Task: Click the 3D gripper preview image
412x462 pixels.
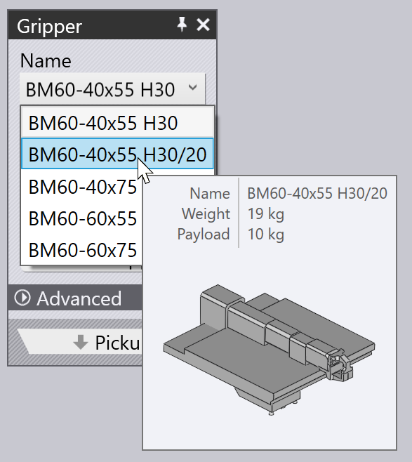Action: point(270,349)
